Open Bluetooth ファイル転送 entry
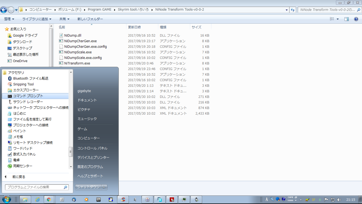Image resolution: width=362 pixels, height=204 pixels. point(28,78)
